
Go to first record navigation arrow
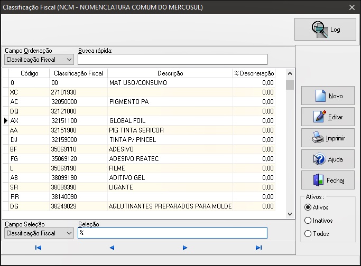pyautogui.click(x=38, y=248)
